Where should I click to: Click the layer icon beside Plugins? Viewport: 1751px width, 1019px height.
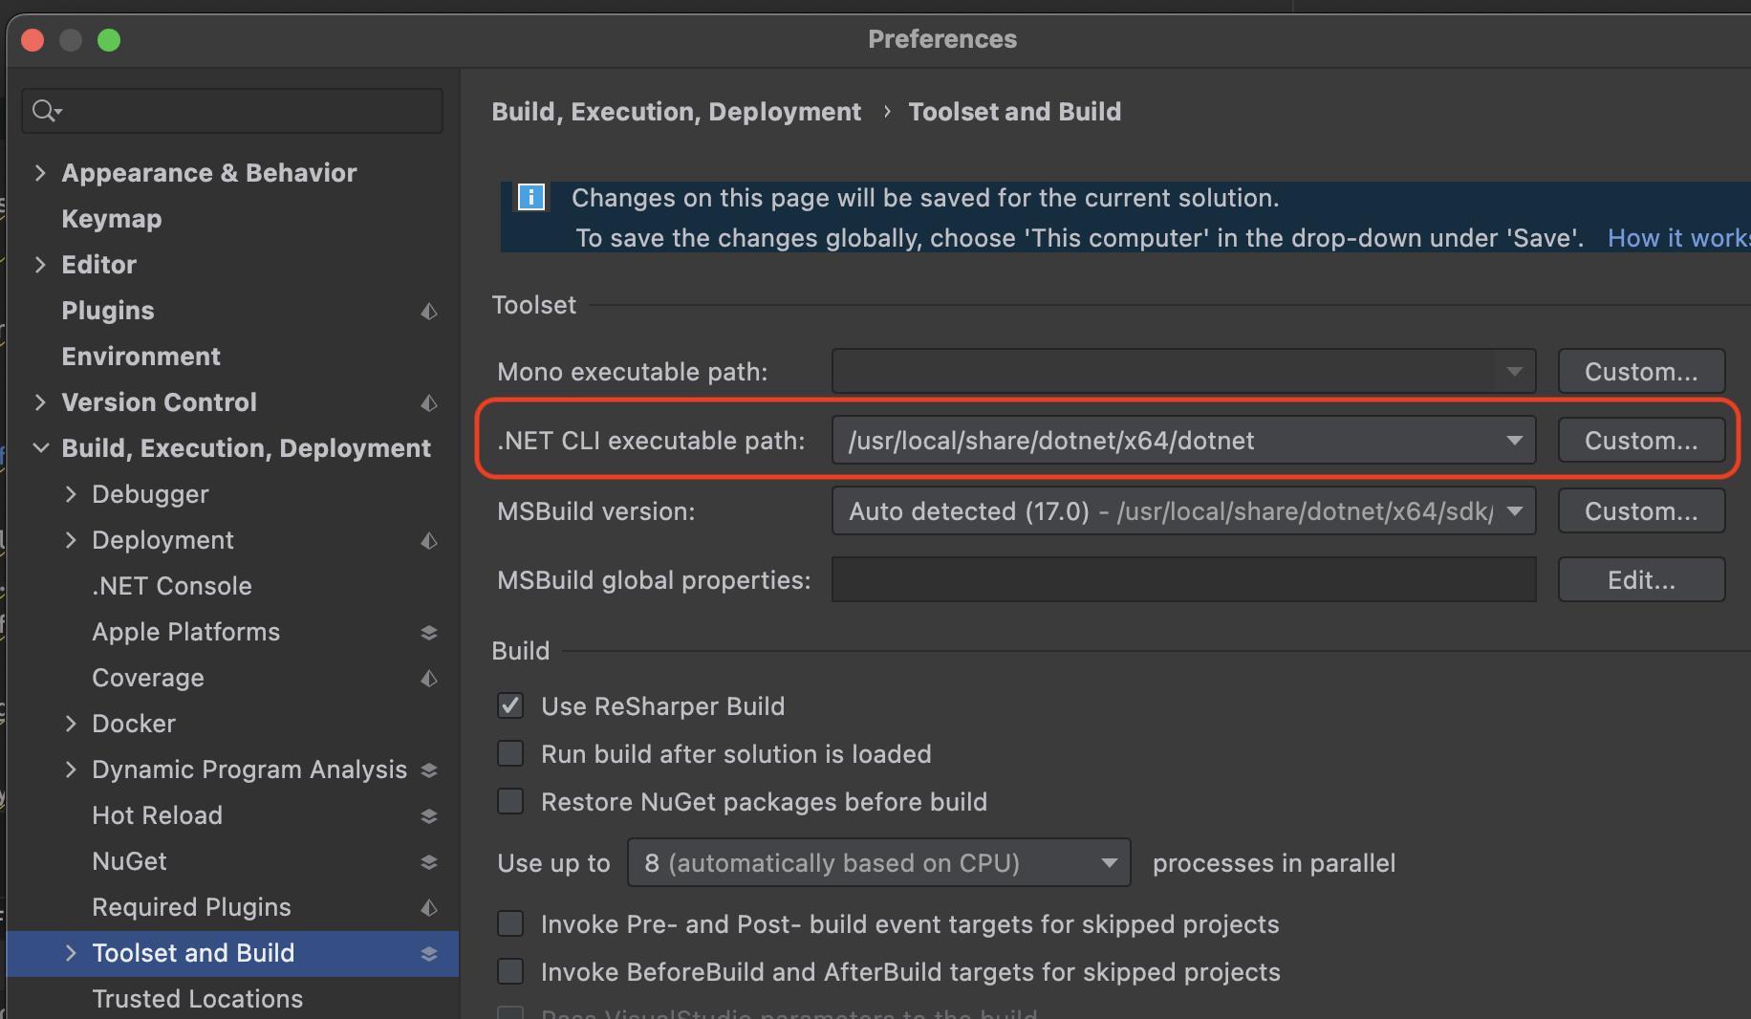(x=429, y=312)
